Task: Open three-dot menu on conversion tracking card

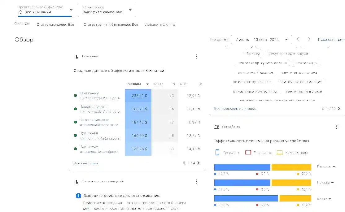Action: coord(196,182)
